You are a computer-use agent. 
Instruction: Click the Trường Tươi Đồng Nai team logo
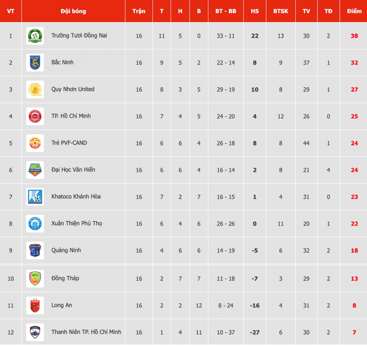pos(35,36)
